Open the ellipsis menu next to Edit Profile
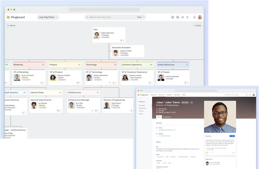Viewport: 259px width, 169px height. coord(192,102)
